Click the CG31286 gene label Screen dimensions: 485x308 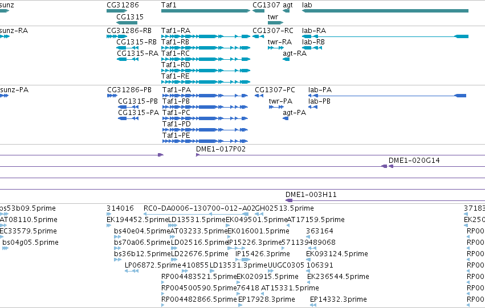coord(123,5)
